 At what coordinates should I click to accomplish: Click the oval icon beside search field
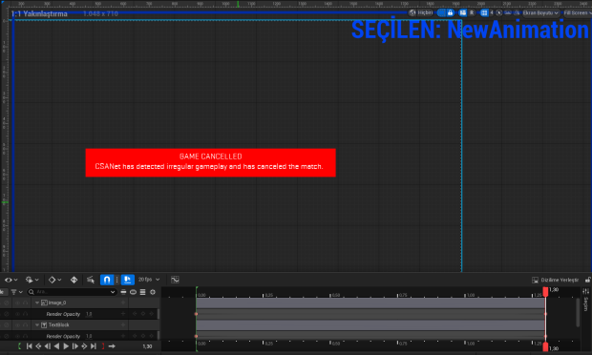tap(133, 292)
